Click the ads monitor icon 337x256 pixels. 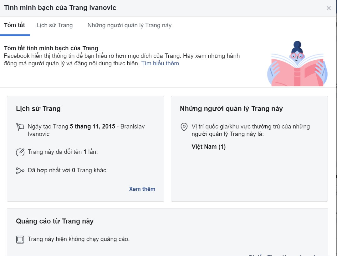20,240
